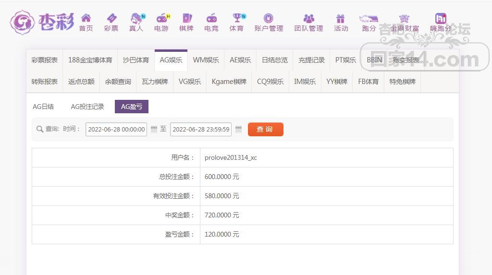Open the 体育 trophy icon
The width and height of the screenshot is (492, 275).
pos(236,19)
